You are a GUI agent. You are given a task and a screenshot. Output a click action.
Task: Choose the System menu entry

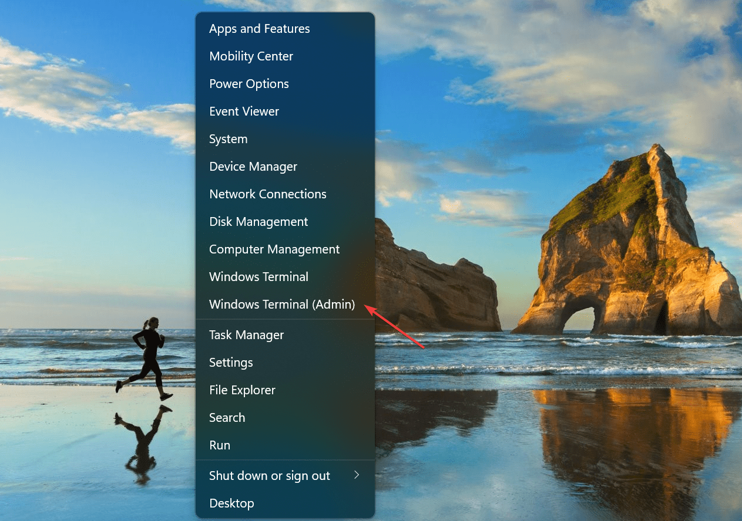tap(285, 139)
